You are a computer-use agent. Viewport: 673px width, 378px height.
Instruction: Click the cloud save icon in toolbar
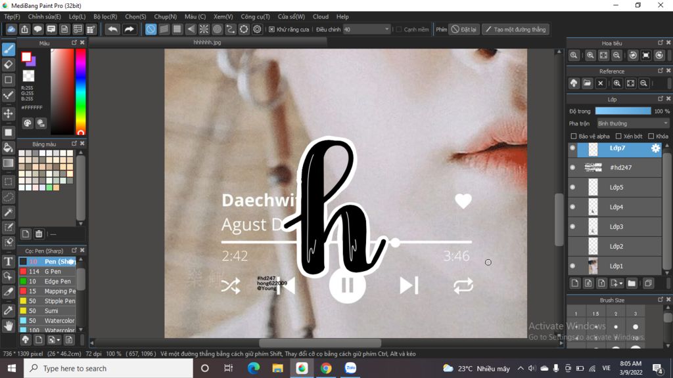[11, 29]
